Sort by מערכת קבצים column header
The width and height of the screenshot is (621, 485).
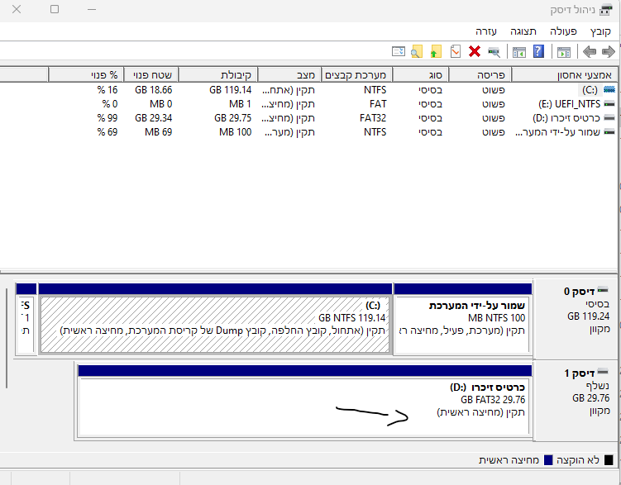(357, 74)
